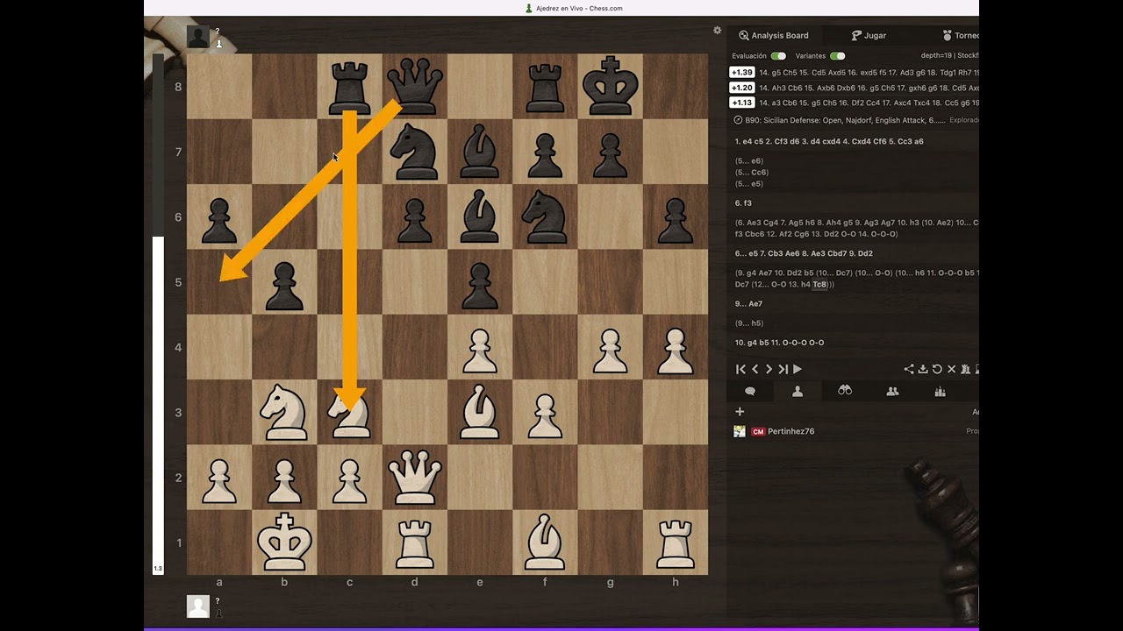Select the white bishop on e3
This screenshot has width=1123, height=631.
point(479,412)
